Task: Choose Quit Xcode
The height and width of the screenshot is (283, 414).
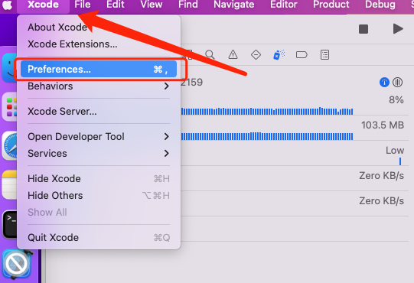Action: (x=99, y=238)
